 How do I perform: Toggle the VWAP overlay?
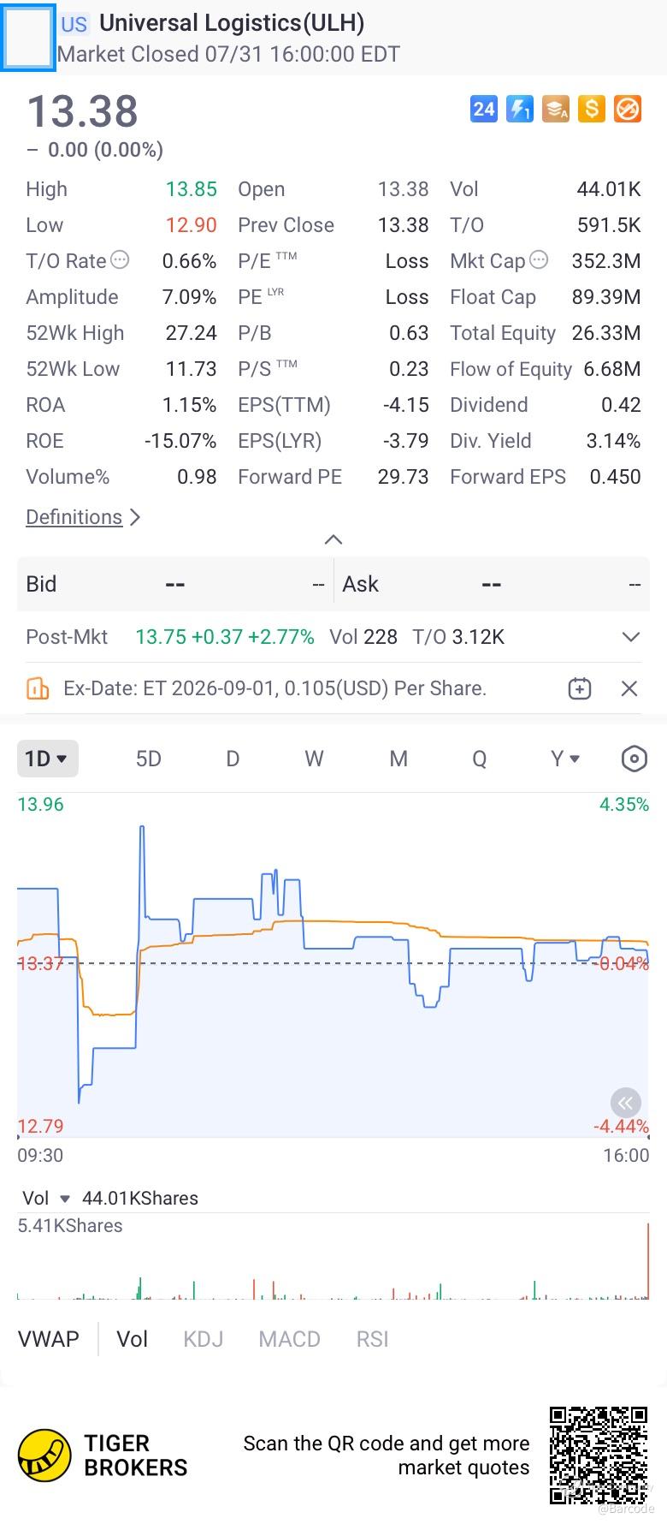point(49,1339)
